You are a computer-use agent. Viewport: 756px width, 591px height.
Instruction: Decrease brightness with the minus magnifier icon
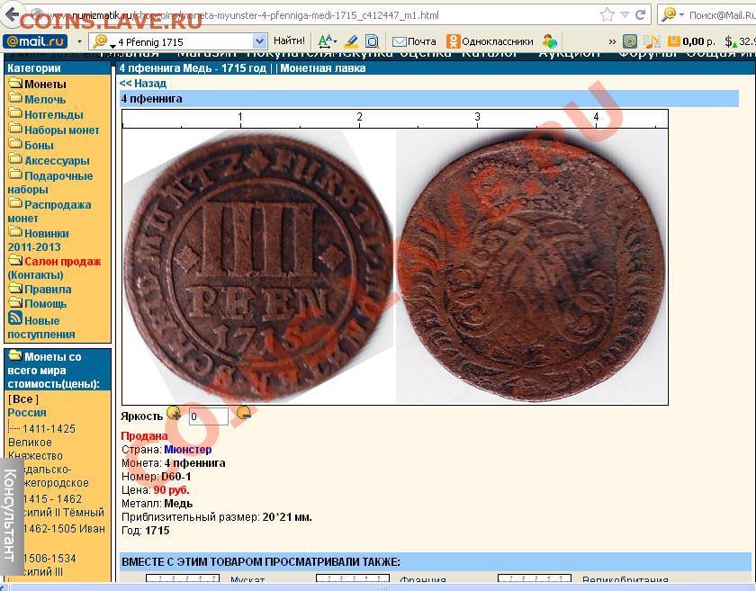coord(244,414)
